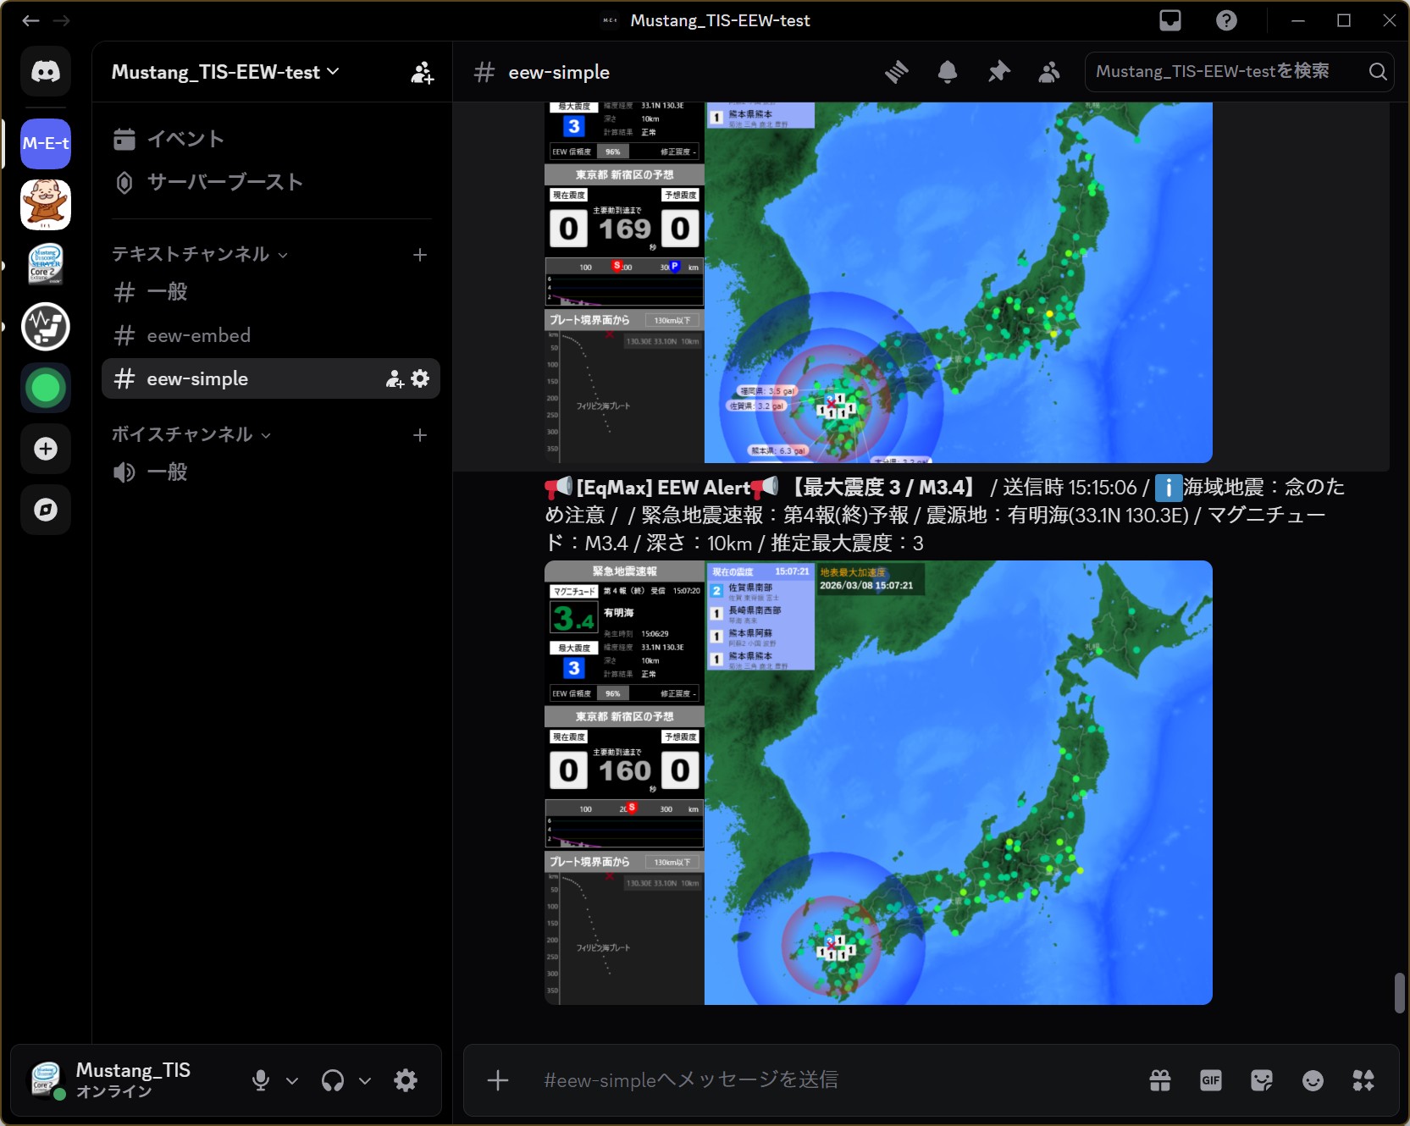Click the gift icon in message bar
This screenshot has height=1126, width=1410.
pos(1160,1080)
